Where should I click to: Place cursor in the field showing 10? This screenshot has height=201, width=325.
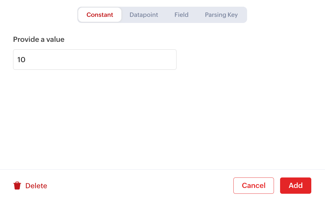(95, 60)
